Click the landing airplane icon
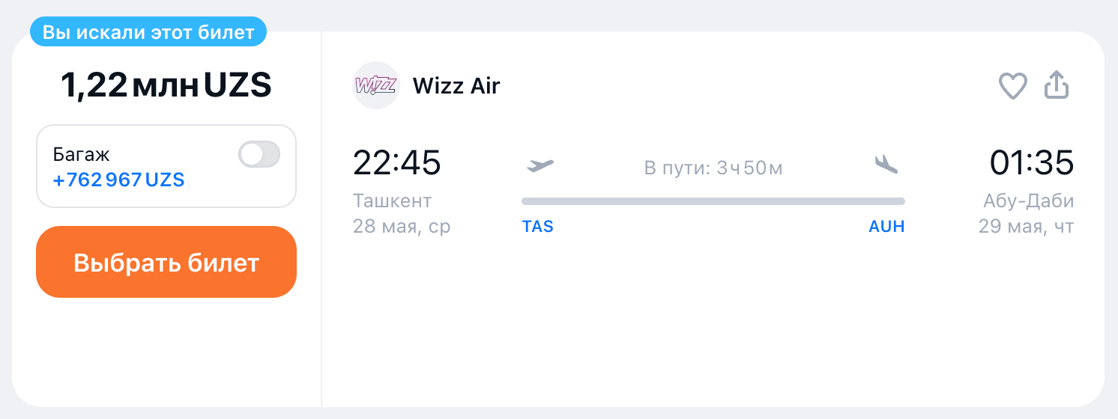1118x419 pixels. (x=886, y=164)
